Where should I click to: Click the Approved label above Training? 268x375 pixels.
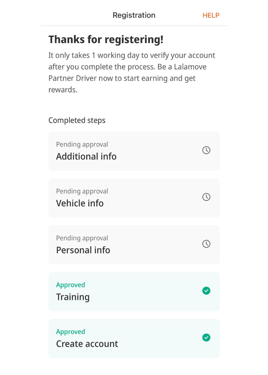click(x=71, y=285)
